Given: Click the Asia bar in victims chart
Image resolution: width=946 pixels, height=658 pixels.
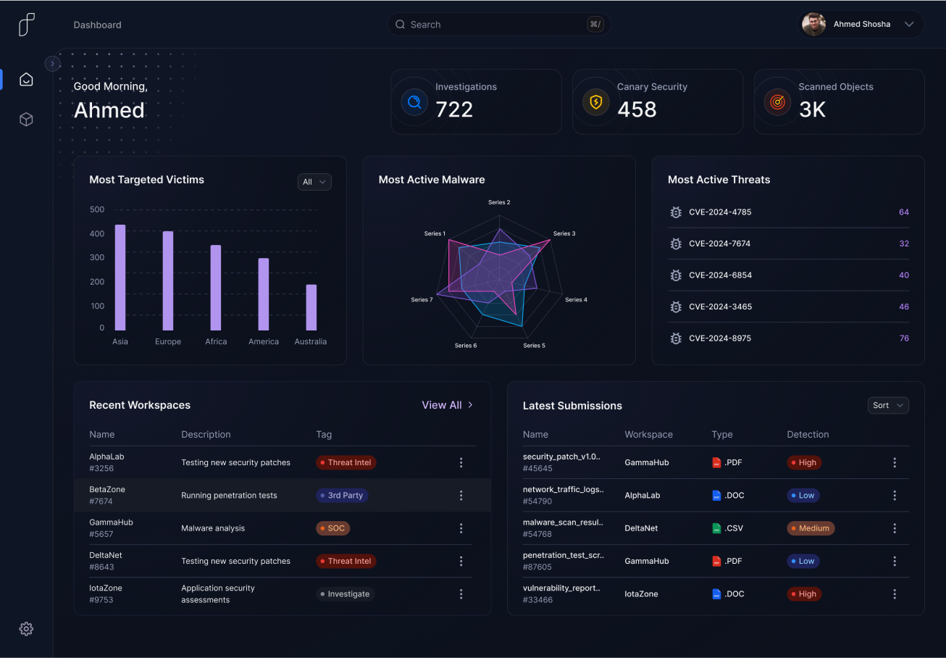Looking at the screenshot, I should click(120, 278).
